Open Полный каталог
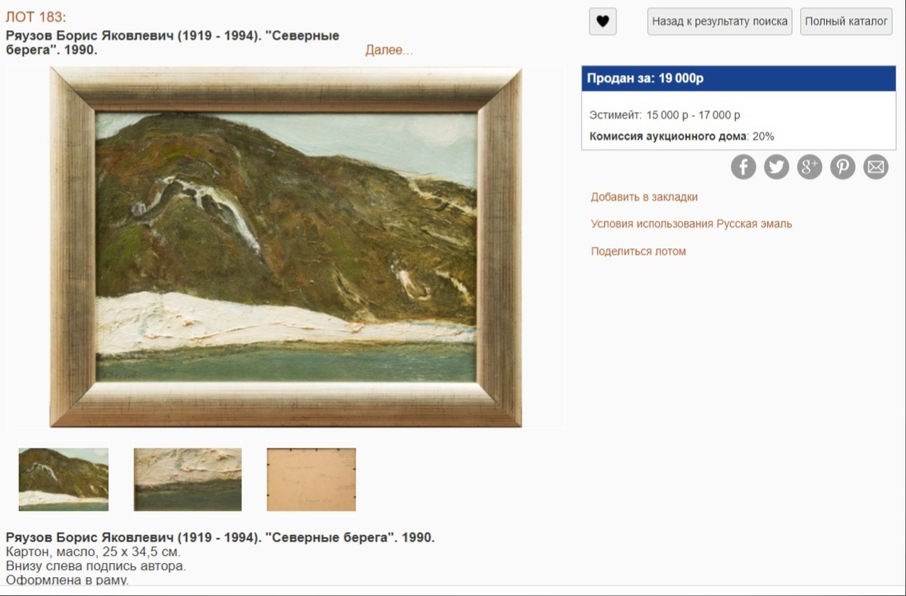 coord(846,21)
